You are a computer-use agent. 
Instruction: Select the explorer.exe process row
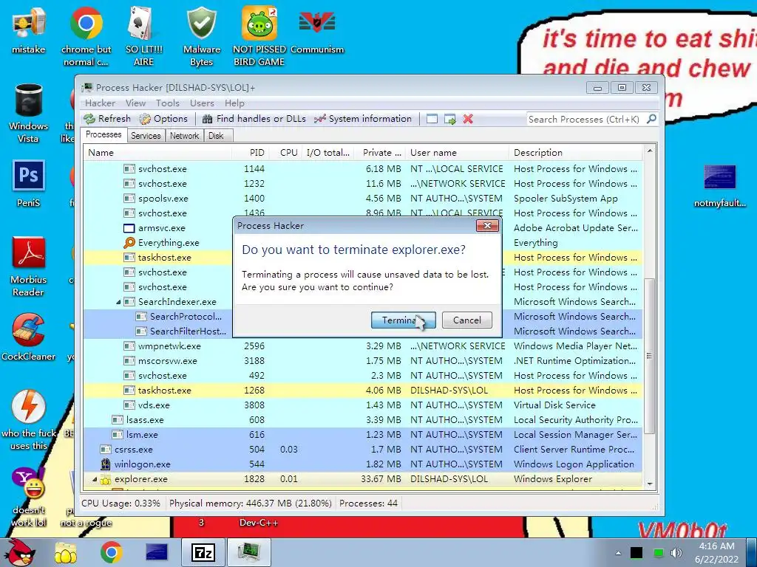[x=363, y=479]
